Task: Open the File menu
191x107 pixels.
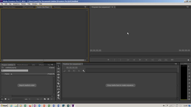Action: coord(2,4)
